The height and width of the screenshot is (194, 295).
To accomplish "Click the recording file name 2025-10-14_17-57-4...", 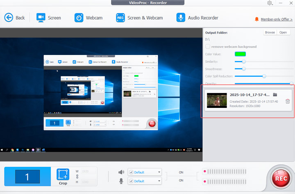I will [250, 95].
